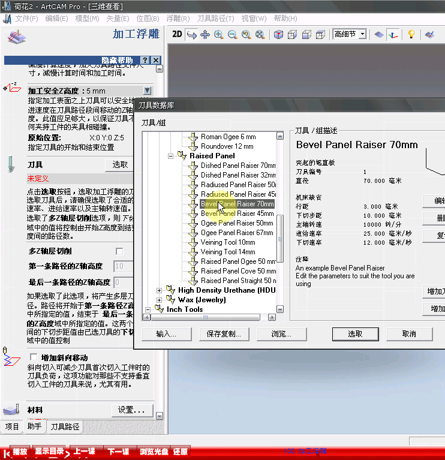Click the tool list vertical scrollbar
This screenshot has width=445, height=460.
pyautogui.click(x=280, y=240)
